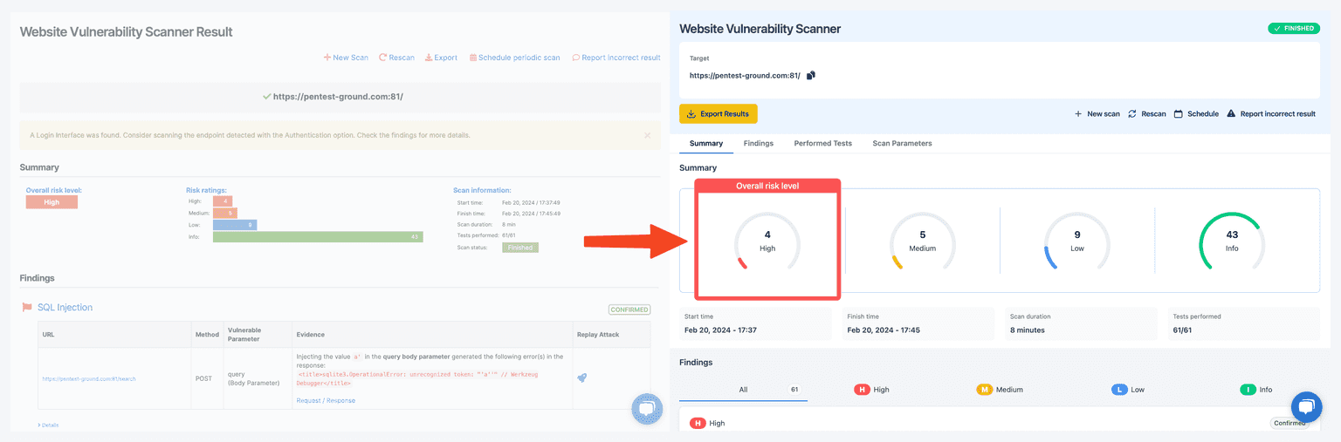The height and width of the screenshot is (442, 1341).
Task: Click the red H badge in High filter
Action: tap(862, 390)
